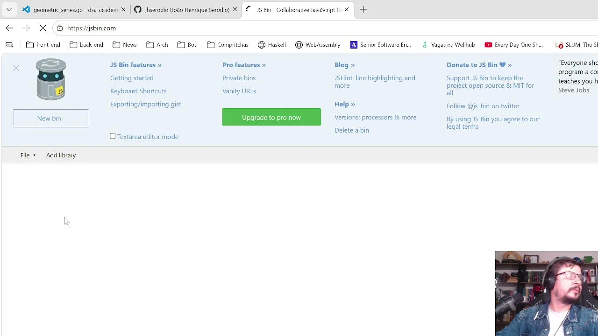The width and height of the screenshot is (598, 336).
Task: Enable Textarea editor mode checkbox
Action: (113, 136)
